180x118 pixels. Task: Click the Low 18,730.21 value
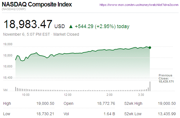coord(45,114)
